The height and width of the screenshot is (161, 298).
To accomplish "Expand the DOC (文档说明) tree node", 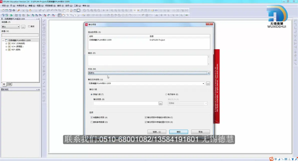I will (6, 44).
